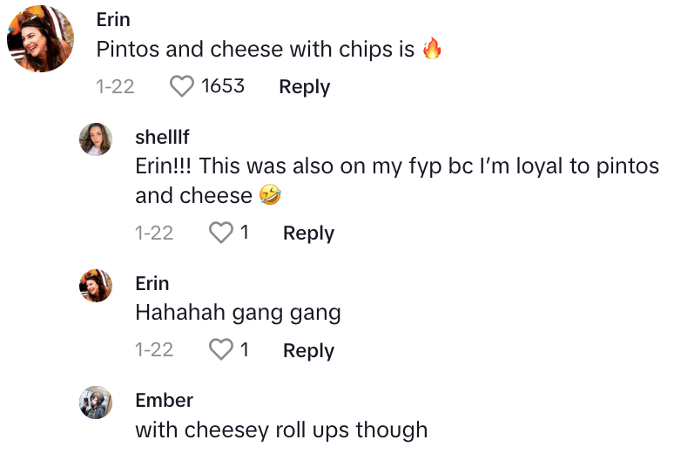Open Ember's profile avatar

[x=96, y=402]
